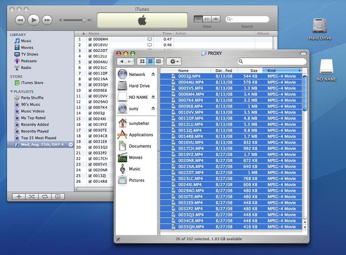
Task: Uncheck the 0035QH track checkbox
Action: point(90,84)
